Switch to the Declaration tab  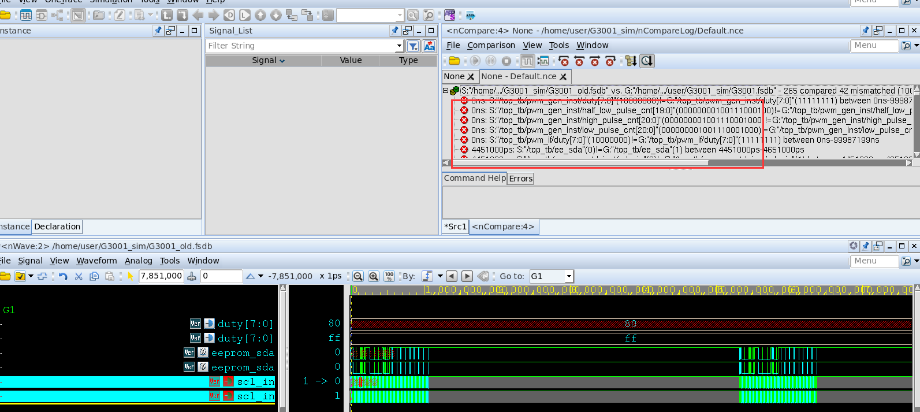57,227
